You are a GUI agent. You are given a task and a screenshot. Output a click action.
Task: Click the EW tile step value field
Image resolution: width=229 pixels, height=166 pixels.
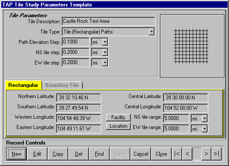[x=75, y=63]
